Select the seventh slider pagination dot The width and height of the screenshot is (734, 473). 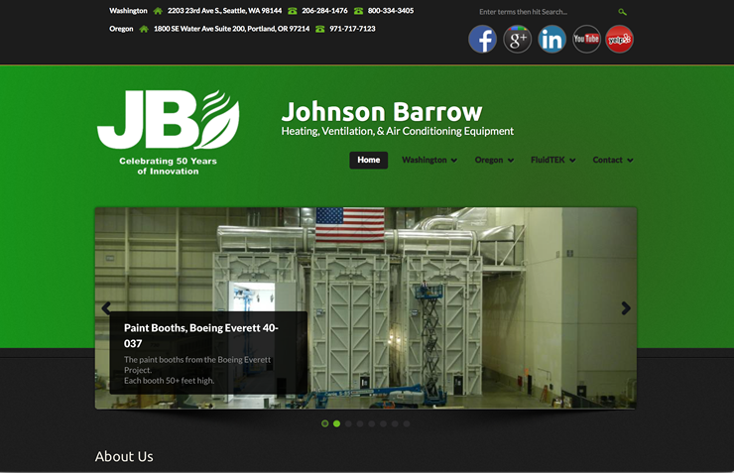coord(395,423)
